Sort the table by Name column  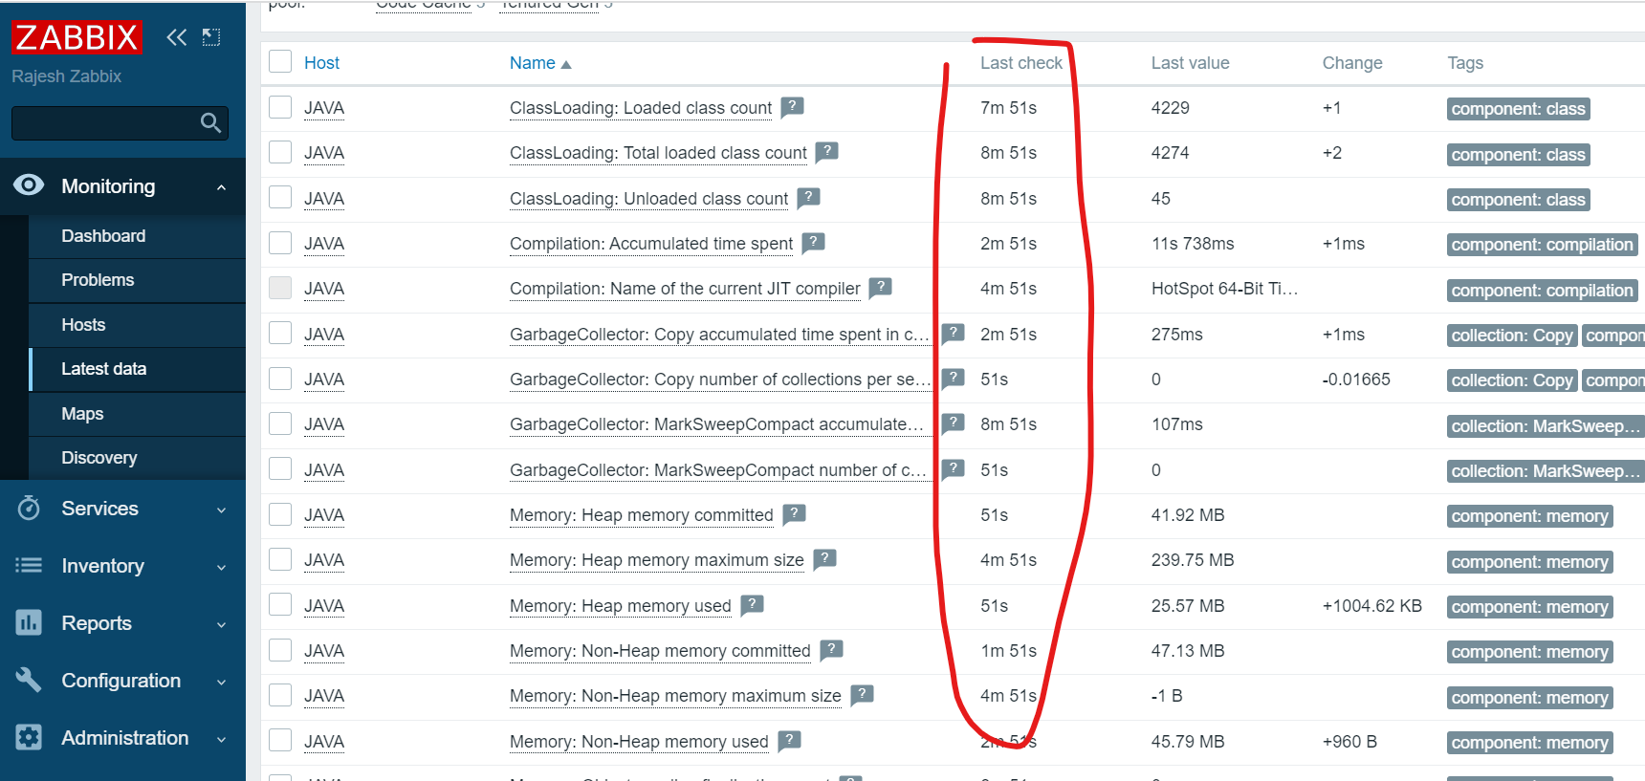pyautogui.click(x=533, y=63)
